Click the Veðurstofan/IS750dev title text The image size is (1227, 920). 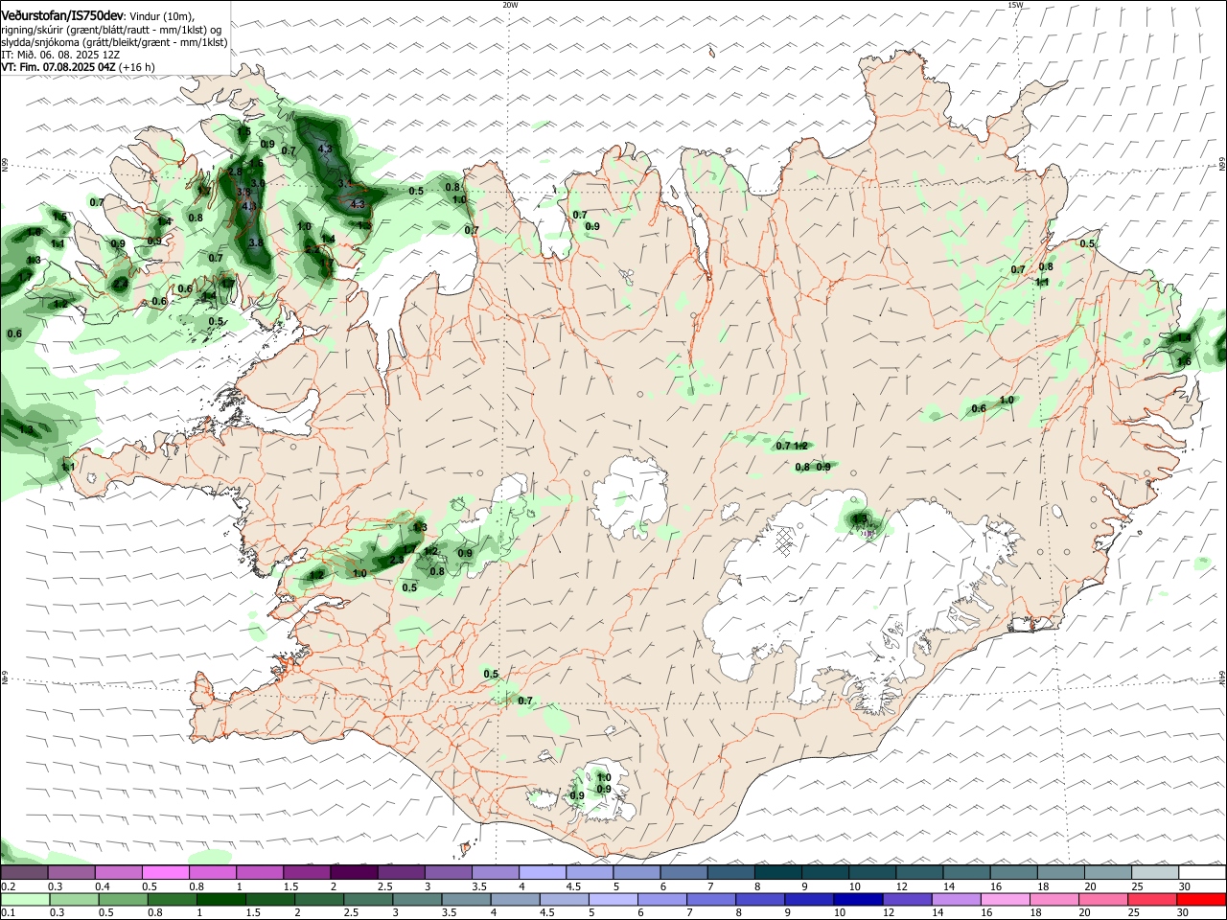coord(62,16)
